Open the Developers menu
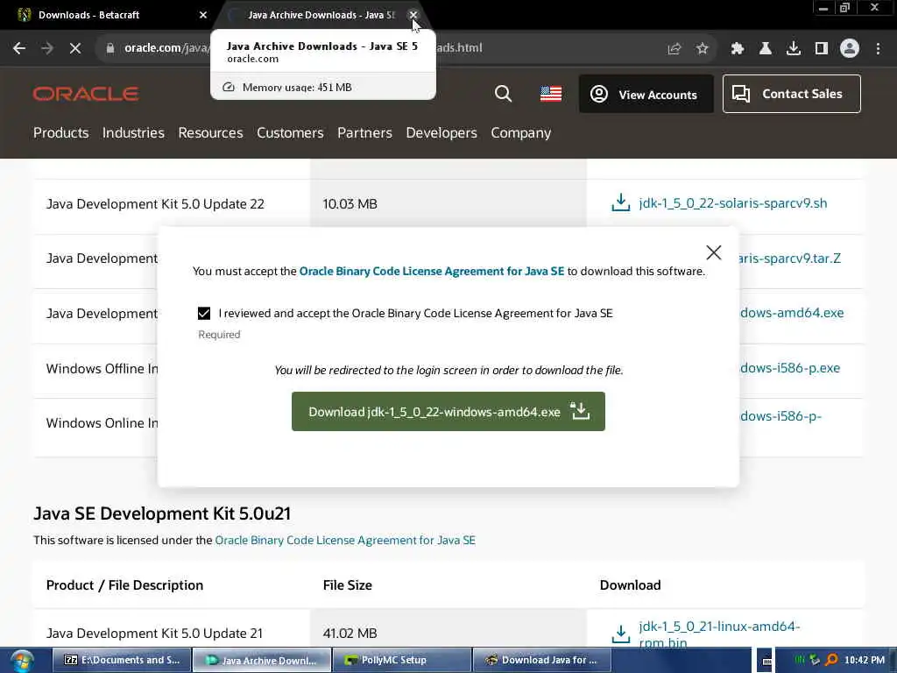The height and width of the screenshot is (673, 897). 441,133
